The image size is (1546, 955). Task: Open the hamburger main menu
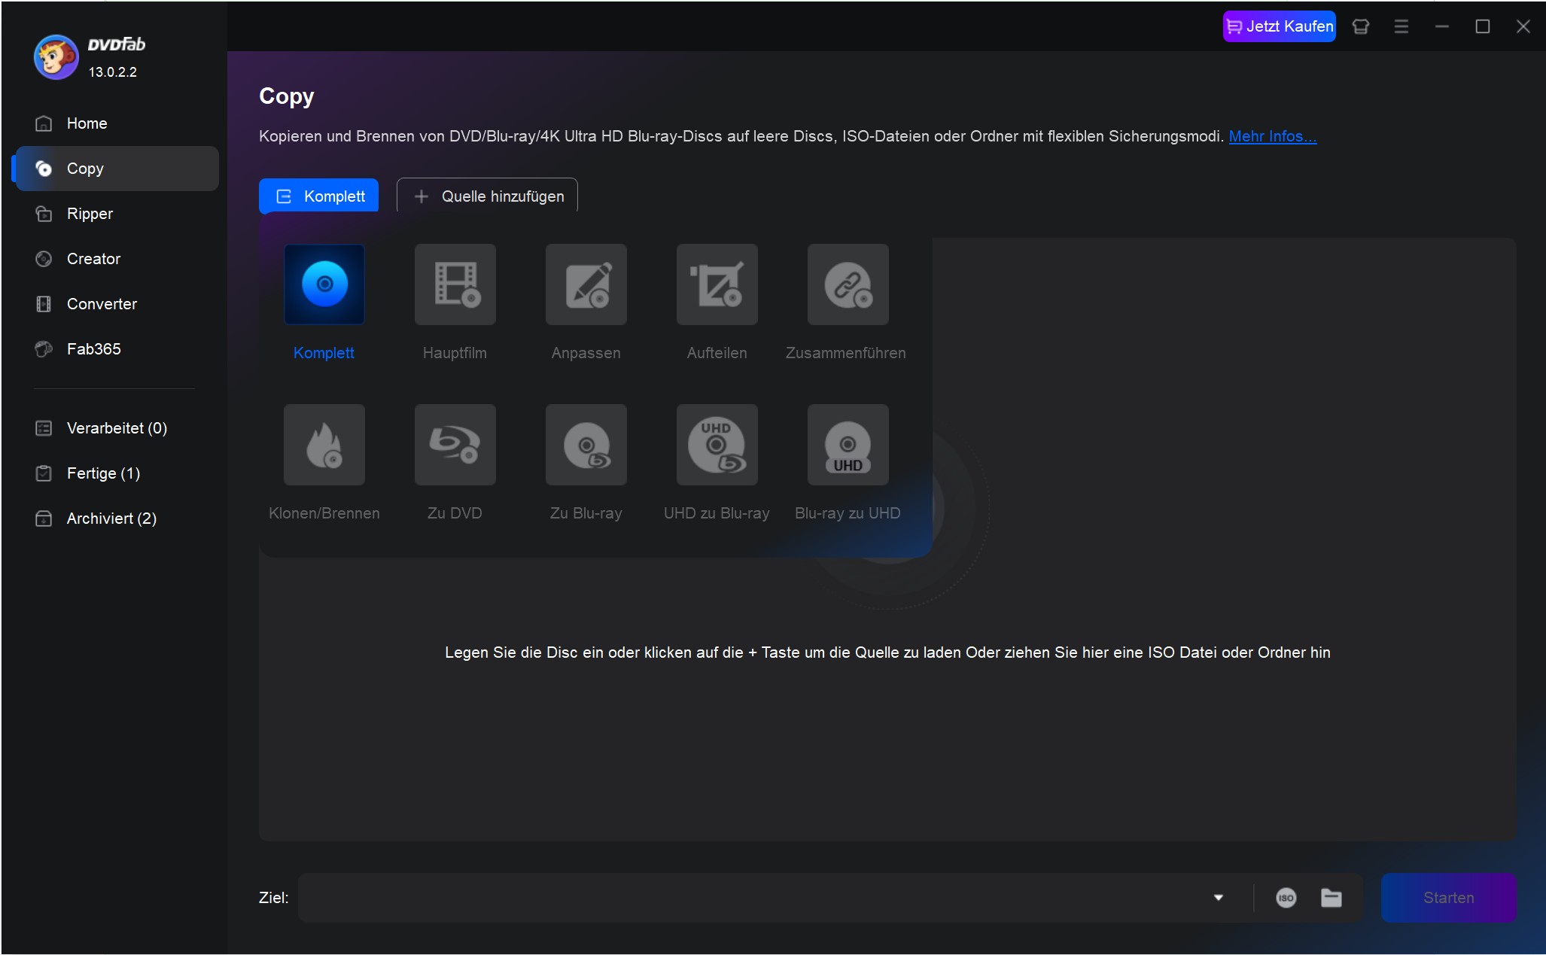[1401, 26]
